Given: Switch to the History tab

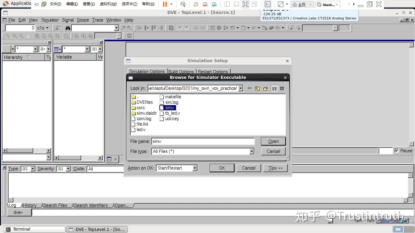Looking at the screenshot, I should tap(30, 205).
